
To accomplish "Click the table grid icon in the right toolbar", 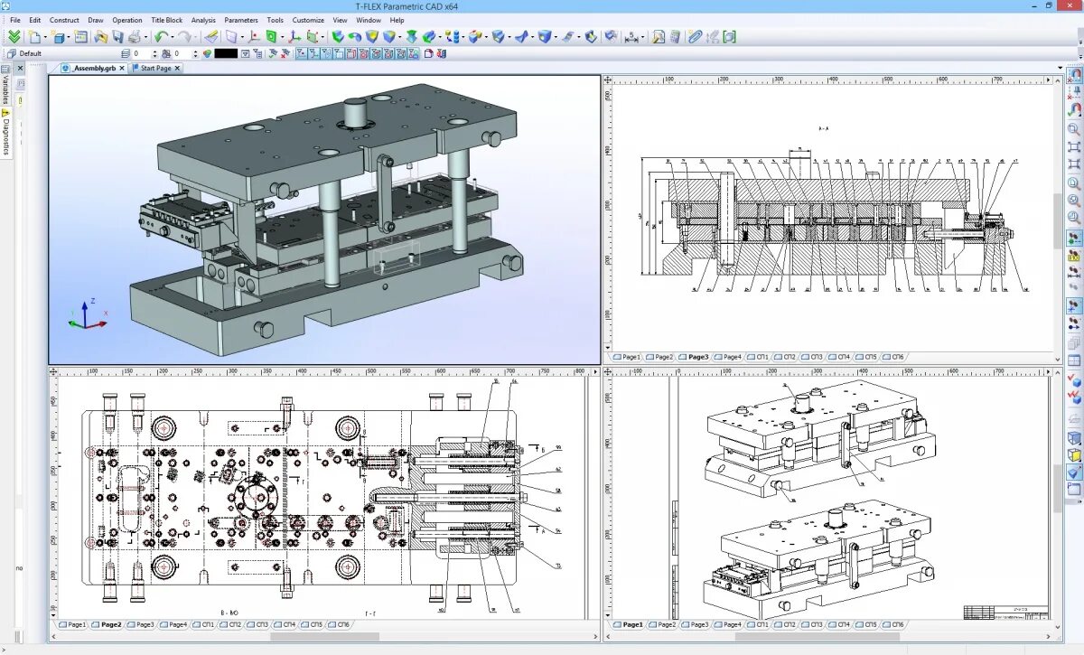I will [1074, 361].
